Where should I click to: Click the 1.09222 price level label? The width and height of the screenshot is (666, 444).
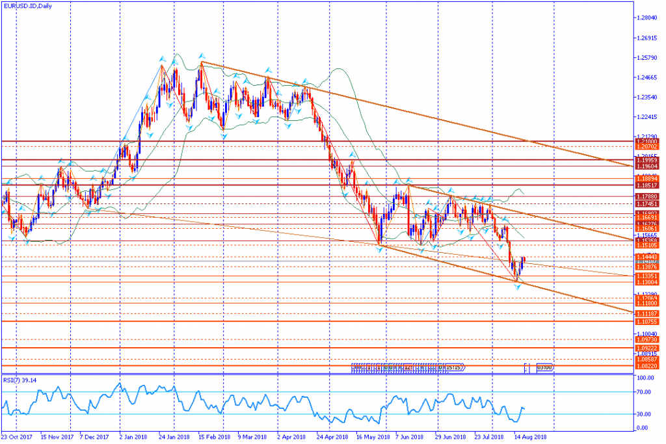648,348
